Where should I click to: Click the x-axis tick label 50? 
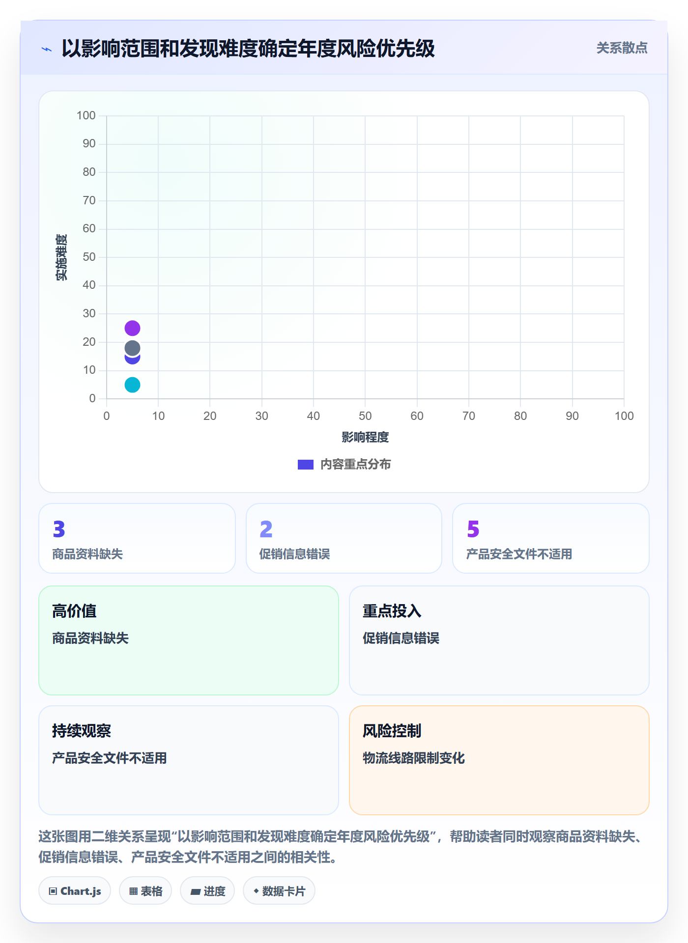click(x=365, y=416)
